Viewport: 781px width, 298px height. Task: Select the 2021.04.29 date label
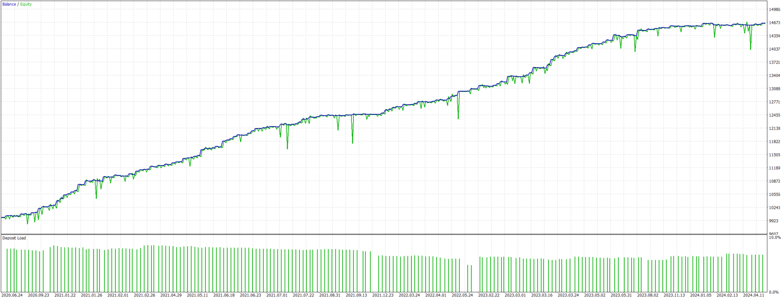(x=171, y=295)
